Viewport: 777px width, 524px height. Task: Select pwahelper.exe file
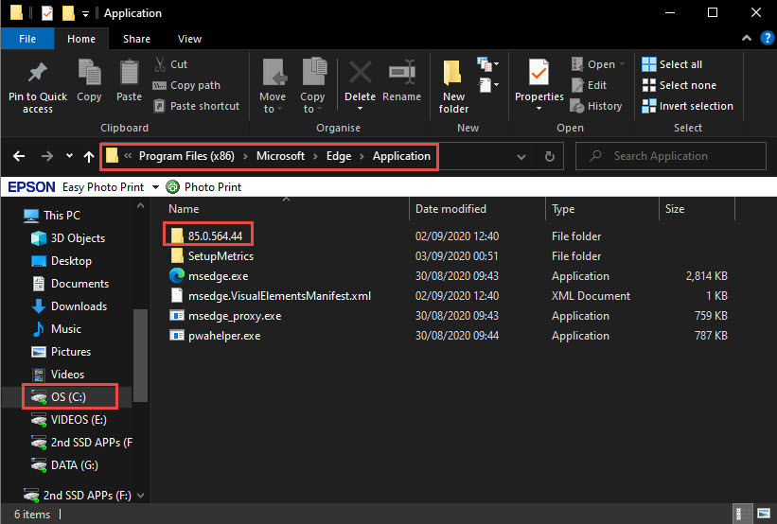tap(216, 335)
